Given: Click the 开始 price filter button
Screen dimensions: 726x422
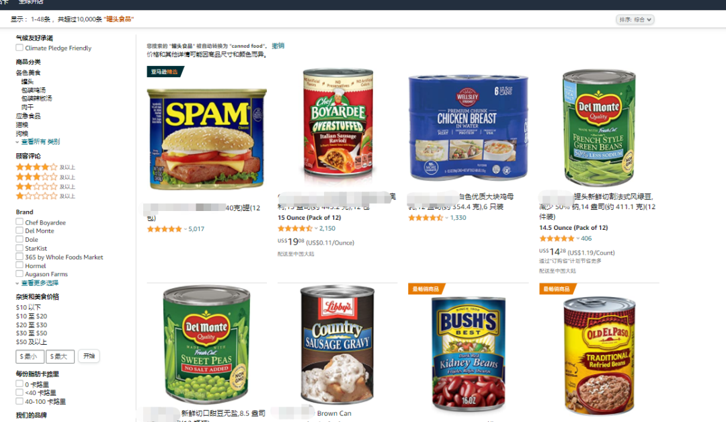Looking at the screenshot, I should (x=89, y=356).
